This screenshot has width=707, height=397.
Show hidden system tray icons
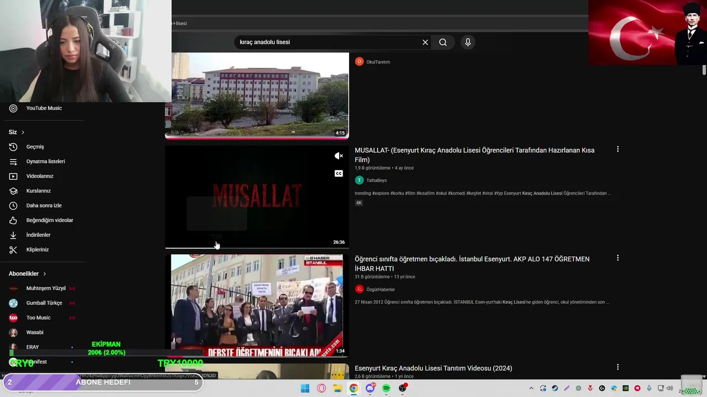531,388
